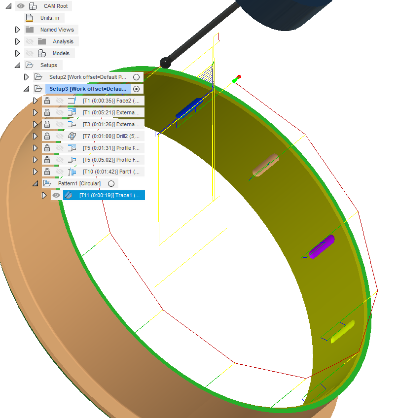Expand the Models node

(16, 53)
